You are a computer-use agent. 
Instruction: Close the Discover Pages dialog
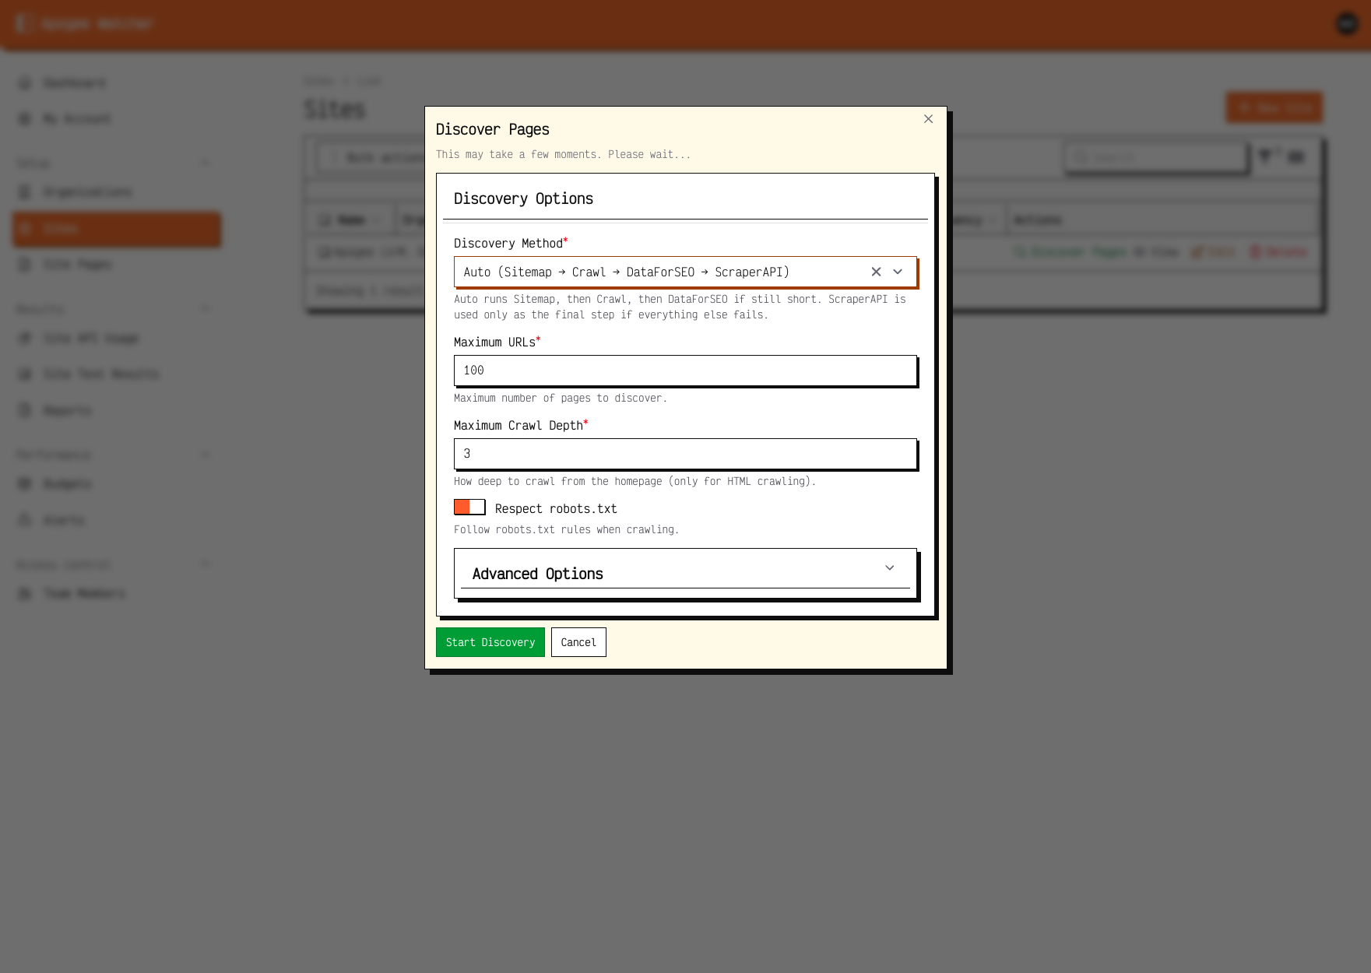928,119
